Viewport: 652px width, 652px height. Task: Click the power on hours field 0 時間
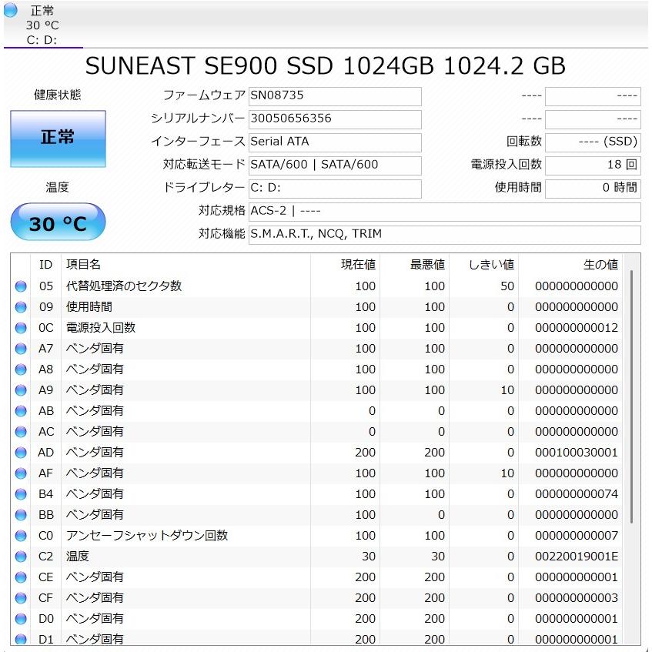pos(593,189)
